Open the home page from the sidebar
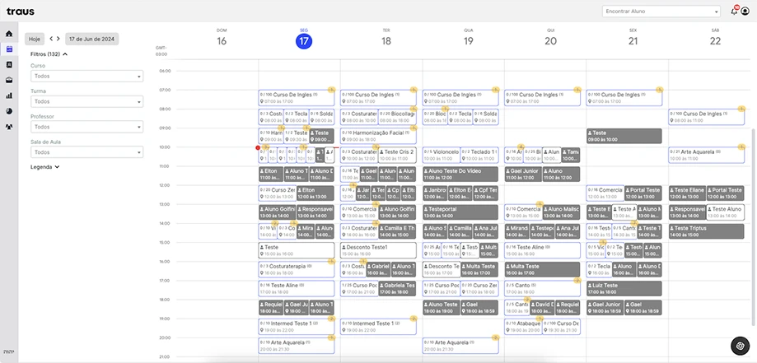This screenshot has width=757, height=363. coord(9,34)
